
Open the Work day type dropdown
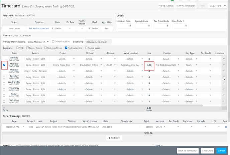[190, 65]
